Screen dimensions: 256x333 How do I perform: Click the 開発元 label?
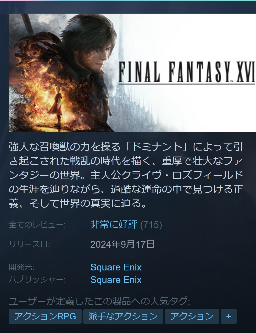[x=21, y=267]
